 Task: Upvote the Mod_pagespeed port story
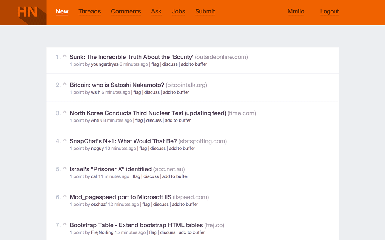pos(65,196)
